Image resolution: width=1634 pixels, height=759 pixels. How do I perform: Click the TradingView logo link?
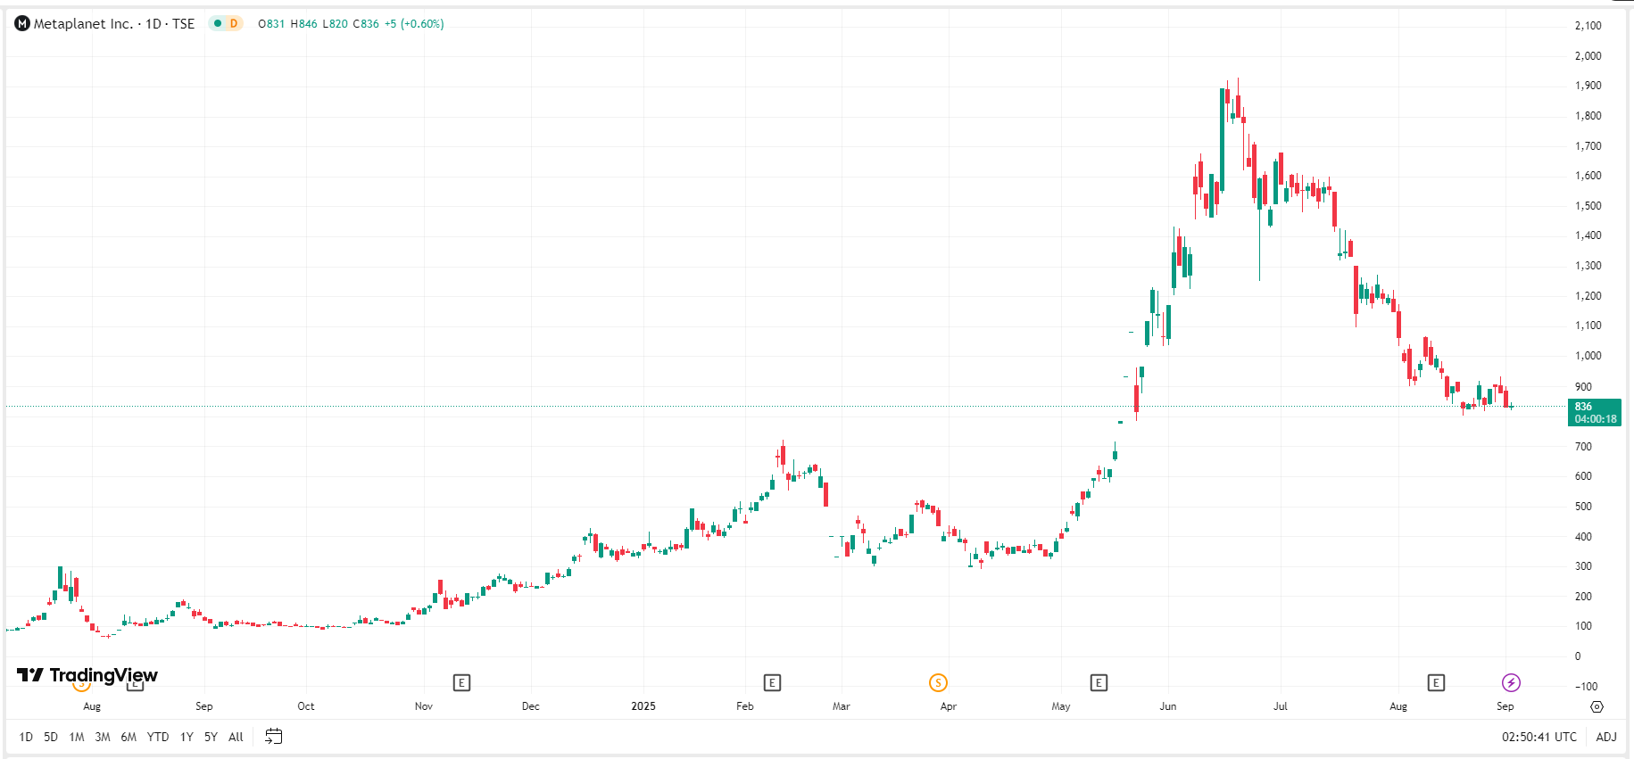pos(87,675)
